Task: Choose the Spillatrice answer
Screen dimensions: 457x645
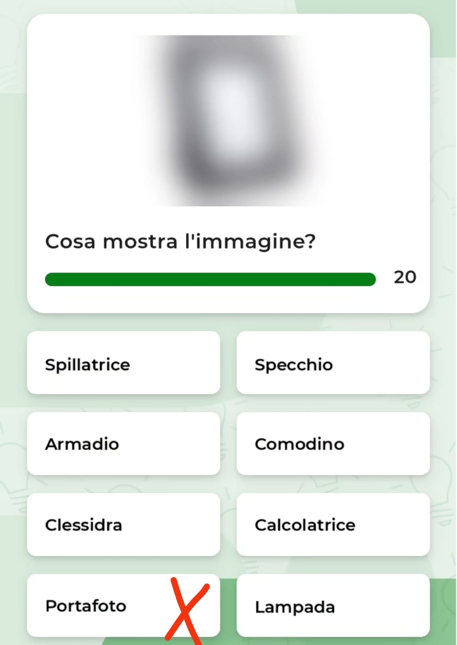Action: 123,362
